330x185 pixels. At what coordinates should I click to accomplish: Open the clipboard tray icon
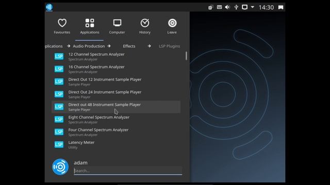pyautogui.click(x=211, y=7)
